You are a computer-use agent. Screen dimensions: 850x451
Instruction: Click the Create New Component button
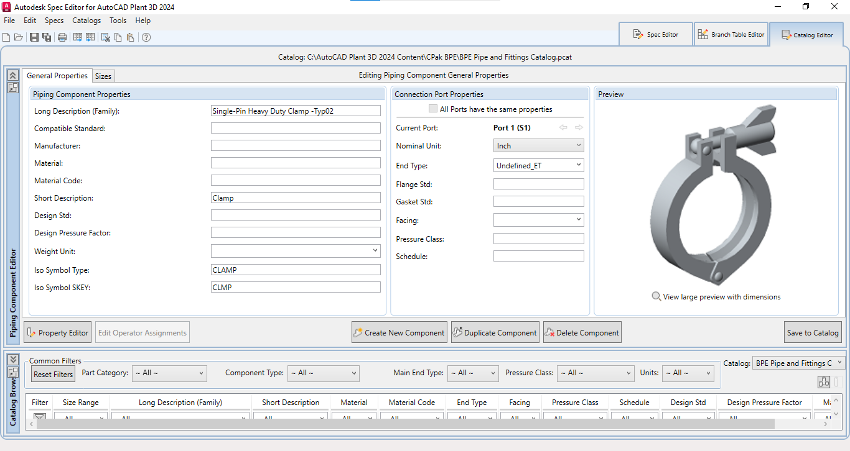(399, 332)
